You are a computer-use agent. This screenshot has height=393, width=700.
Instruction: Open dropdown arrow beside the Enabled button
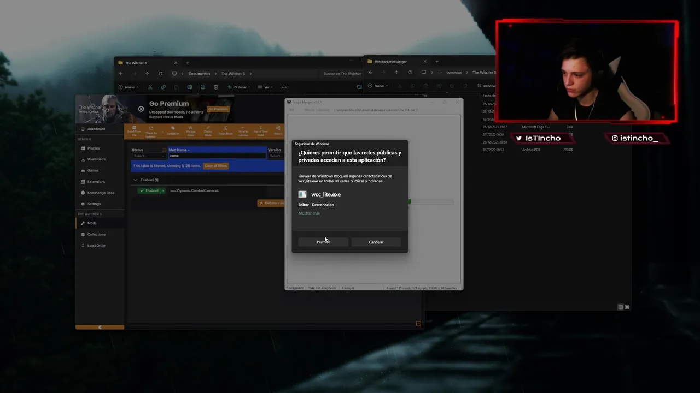tap(162, 190)
